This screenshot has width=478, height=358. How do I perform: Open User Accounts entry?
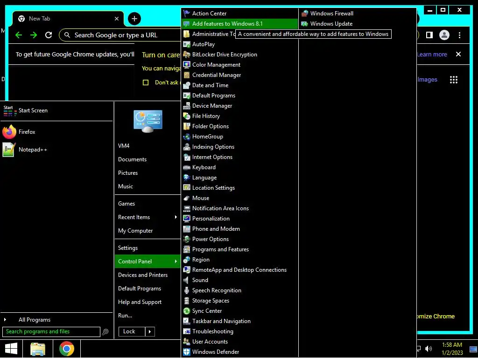[x=239, y=342]
